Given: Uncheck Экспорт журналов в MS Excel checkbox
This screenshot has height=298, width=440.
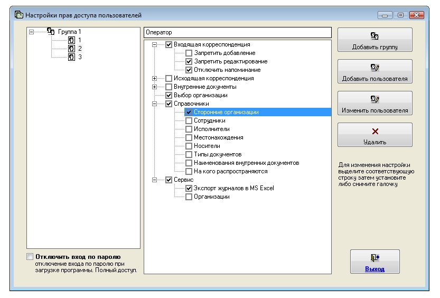Looking at the screenshot, I should pos(189,188).
